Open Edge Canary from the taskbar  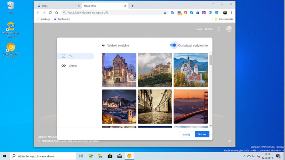(91, 156)
